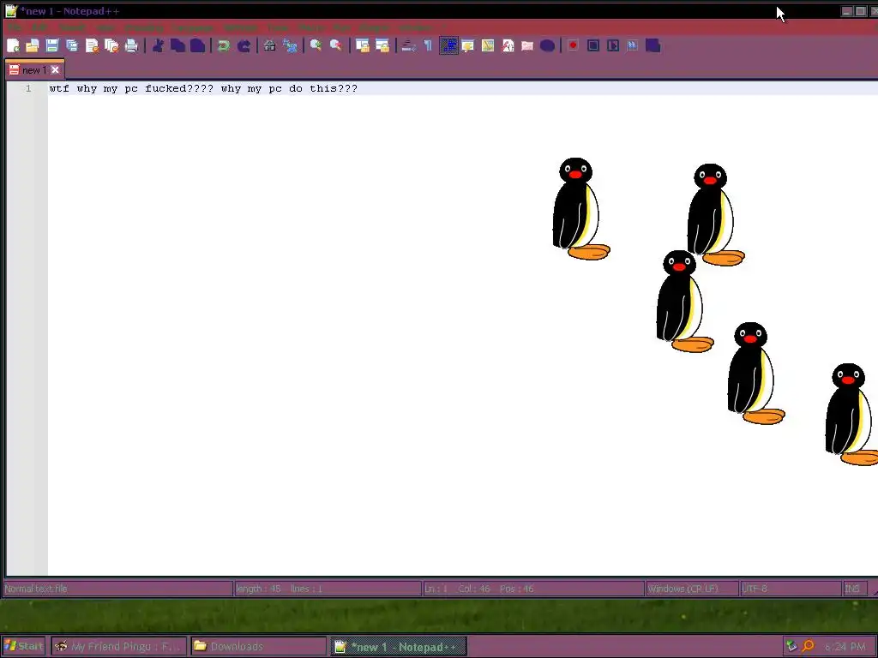Screen dimensions: 878x658
Task: Play back the recorded macro
Action: [613, 46]
